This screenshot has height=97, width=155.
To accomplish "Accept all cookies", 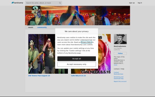I will click(x=76, y=59).
